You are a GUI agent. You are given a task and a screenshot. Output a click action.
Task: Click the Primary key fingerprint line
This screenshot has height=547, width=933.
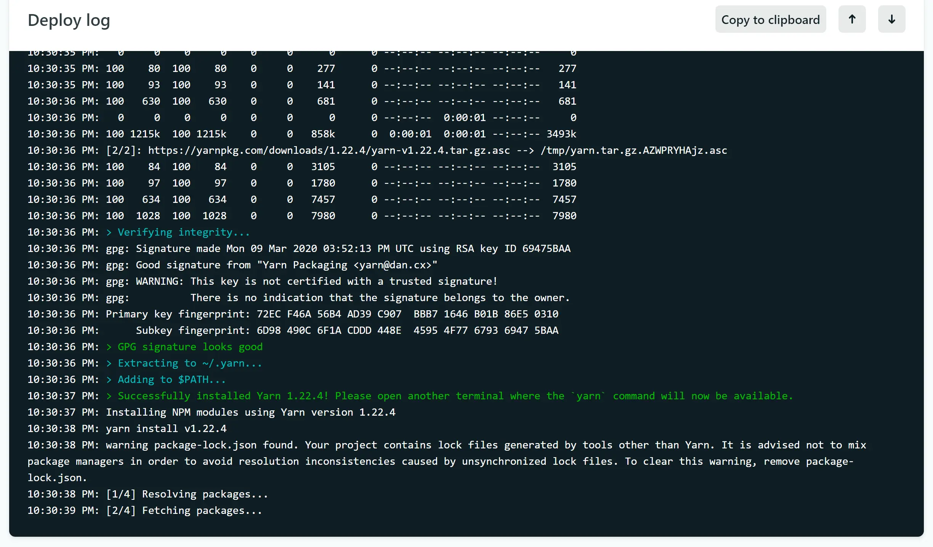(332, 314)
